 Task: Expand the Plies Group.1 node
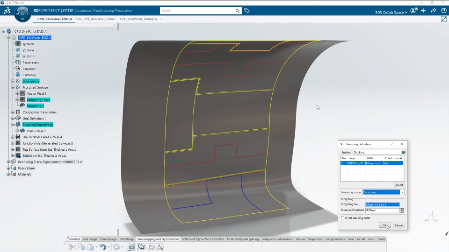(x=17, y=131)
